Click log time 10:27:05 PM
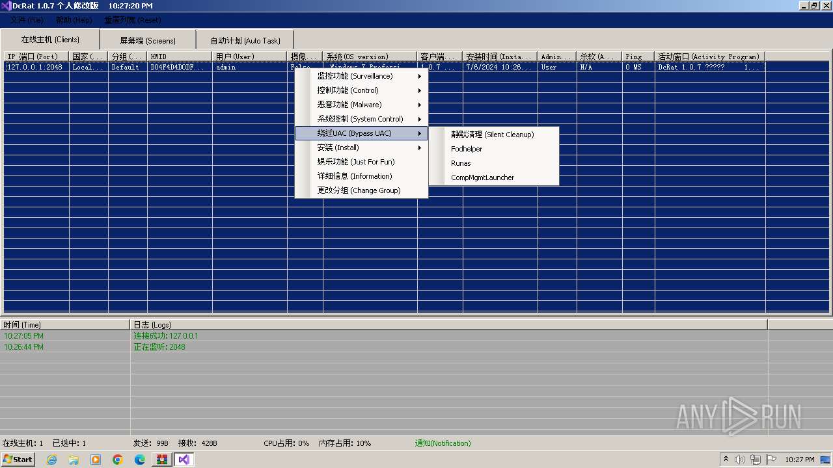The image size is (833, 468). [24, 336]
